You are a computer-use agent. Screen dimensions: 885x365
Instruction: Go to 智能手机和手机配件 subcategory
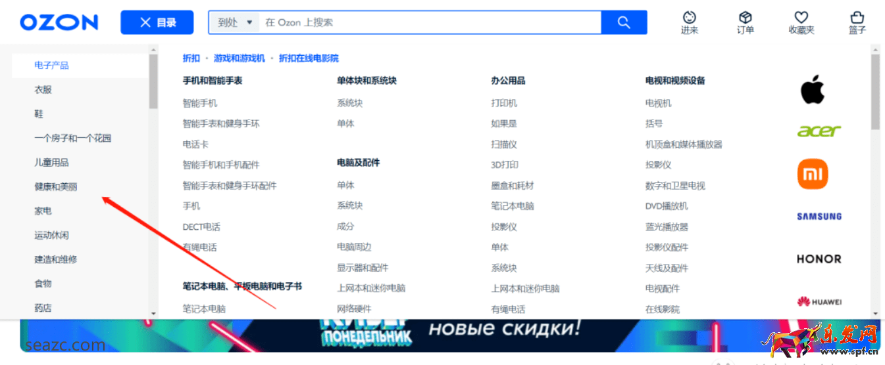click(221, 165)
